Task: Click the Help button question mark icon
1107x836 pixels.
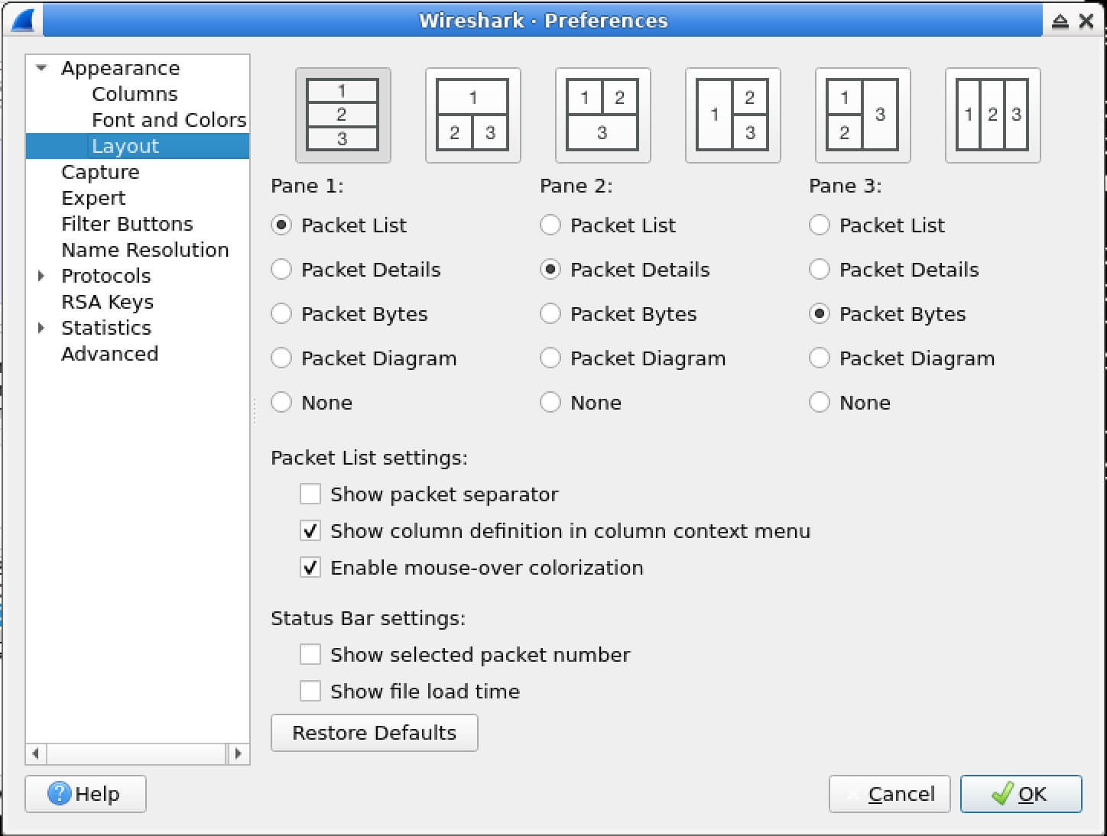Action: (59, 794)
